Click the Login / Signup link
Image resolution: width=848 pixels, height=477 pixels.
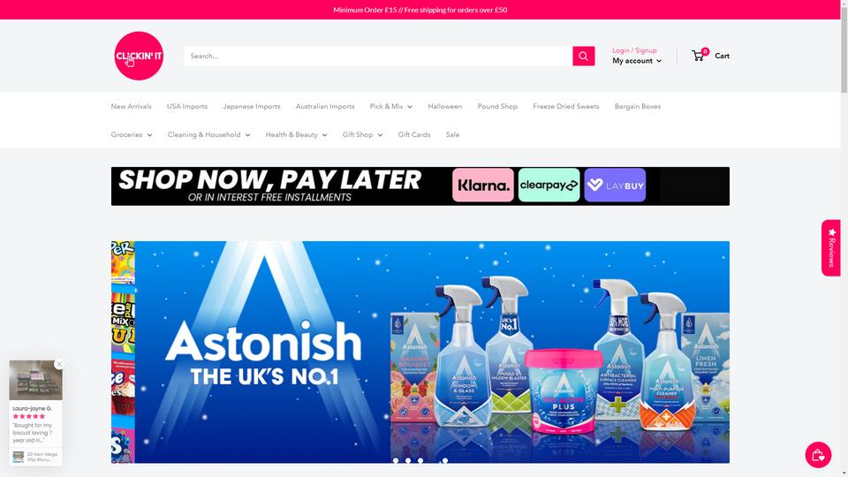[x=634, y=50]
